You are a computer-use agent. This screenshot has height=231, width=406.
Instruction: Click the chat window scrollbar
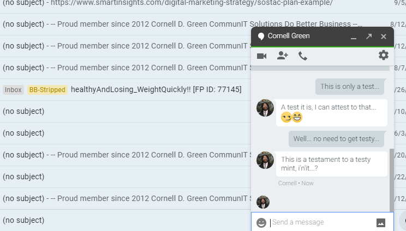391,180
